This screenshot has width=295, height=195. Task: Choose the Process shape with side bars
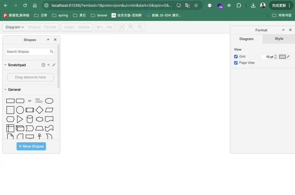30,110
